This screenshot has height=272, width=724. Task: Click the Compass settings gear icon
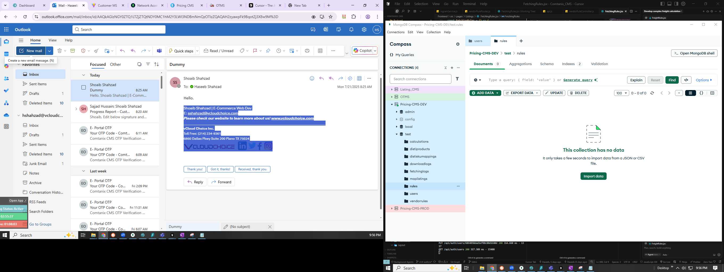458,44
